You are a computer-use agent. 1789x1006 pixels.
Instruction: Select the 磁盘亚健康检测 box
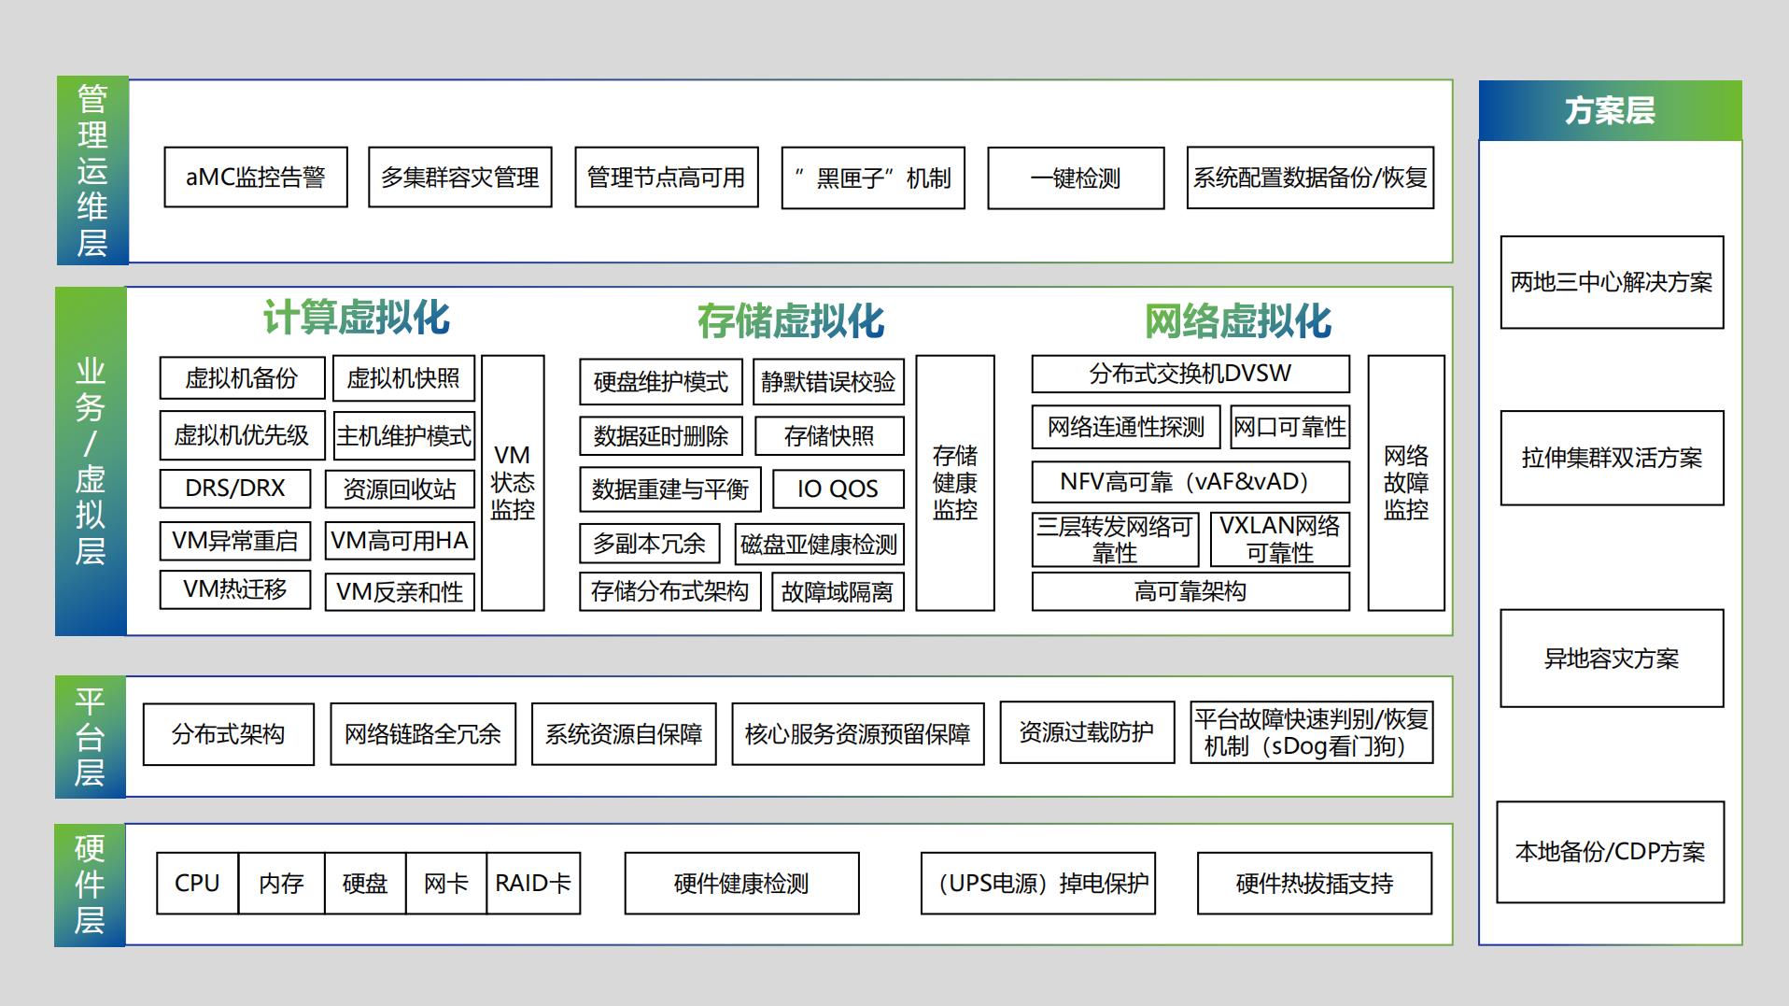click(x=819, y=545)
